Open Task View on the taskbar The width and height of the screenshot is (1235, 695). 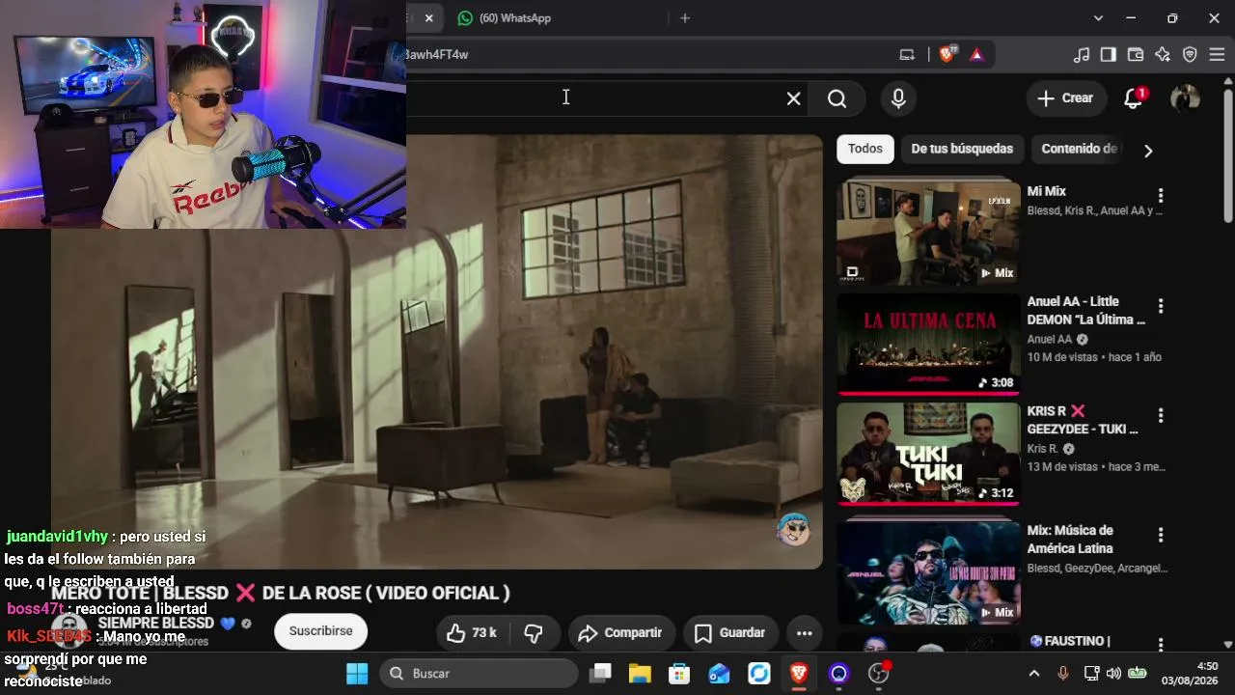[x=602, y=674]
